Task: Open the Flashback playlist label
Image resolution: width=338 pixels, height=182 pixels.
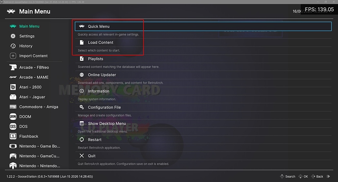Action: point(29,136)
